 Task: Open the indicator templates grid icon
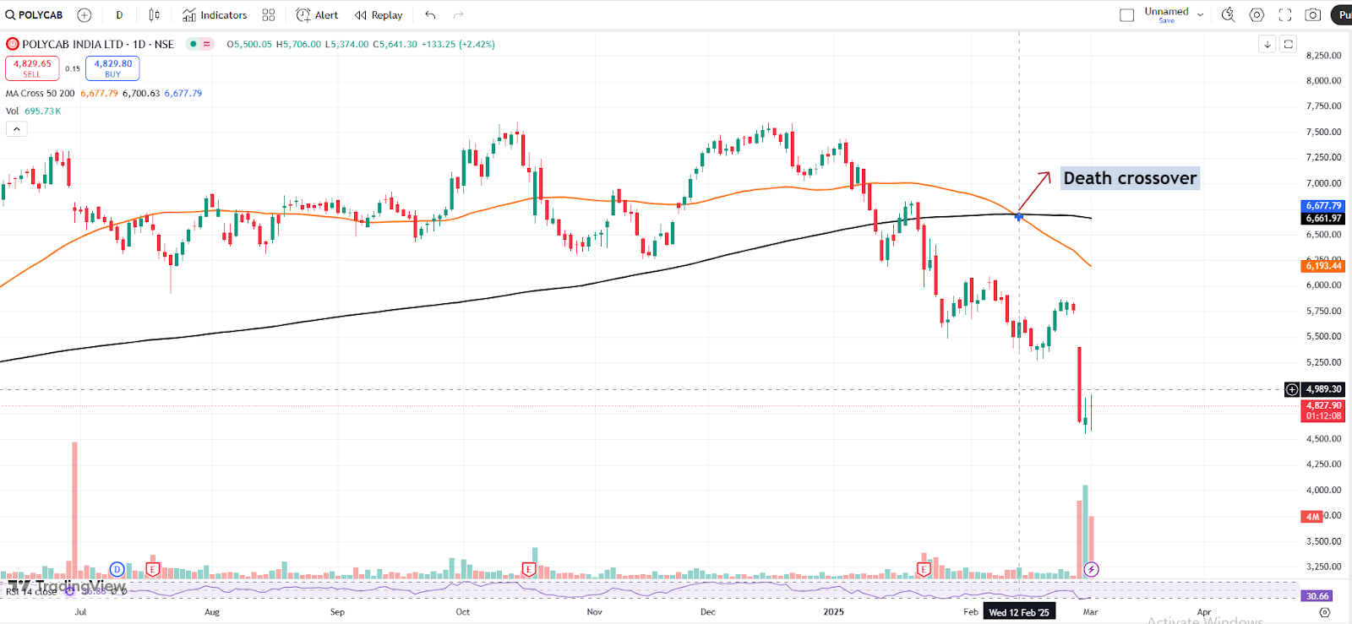pos(269,15)
